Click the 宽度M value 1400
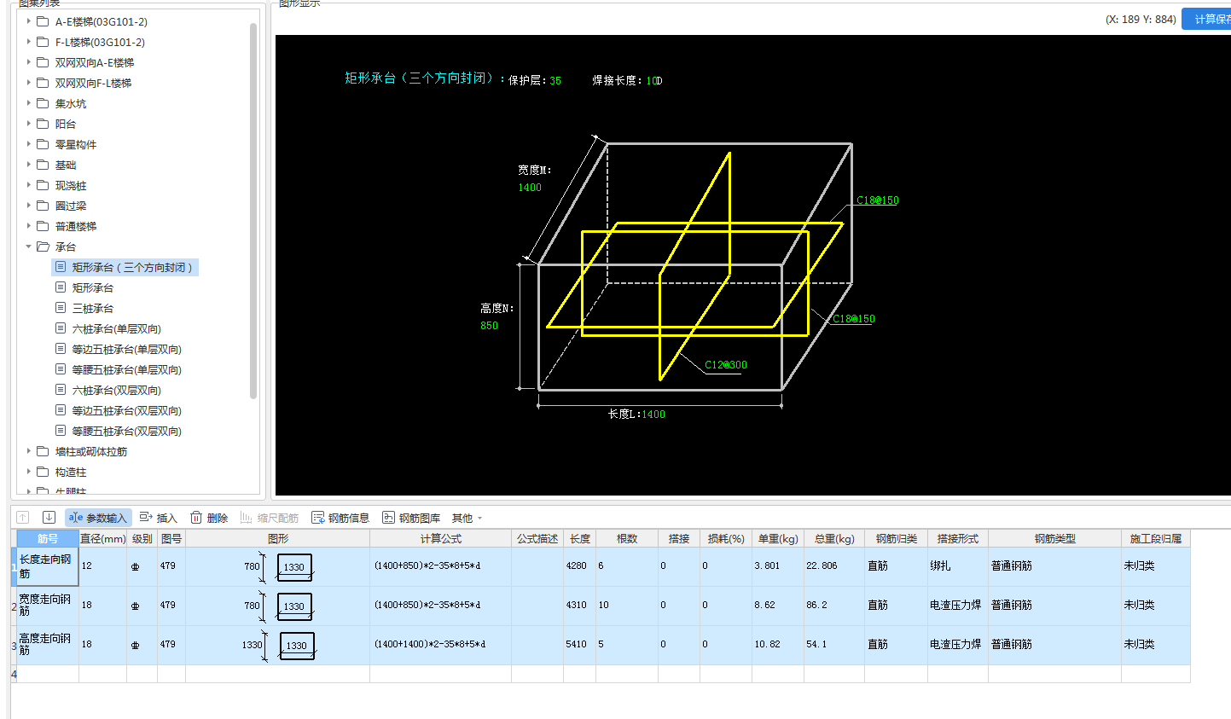The image size is (1231, 719). (530, 187)
